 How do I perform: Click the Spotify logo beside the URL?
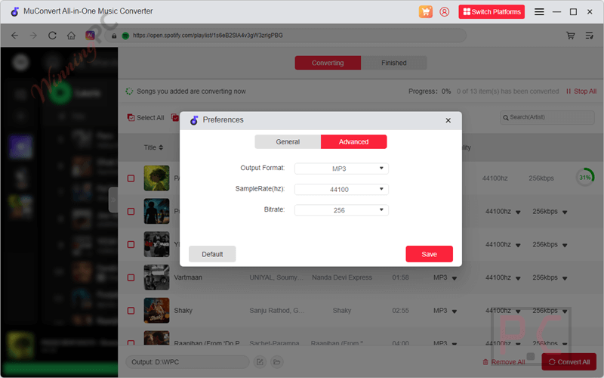coord(125,36)
